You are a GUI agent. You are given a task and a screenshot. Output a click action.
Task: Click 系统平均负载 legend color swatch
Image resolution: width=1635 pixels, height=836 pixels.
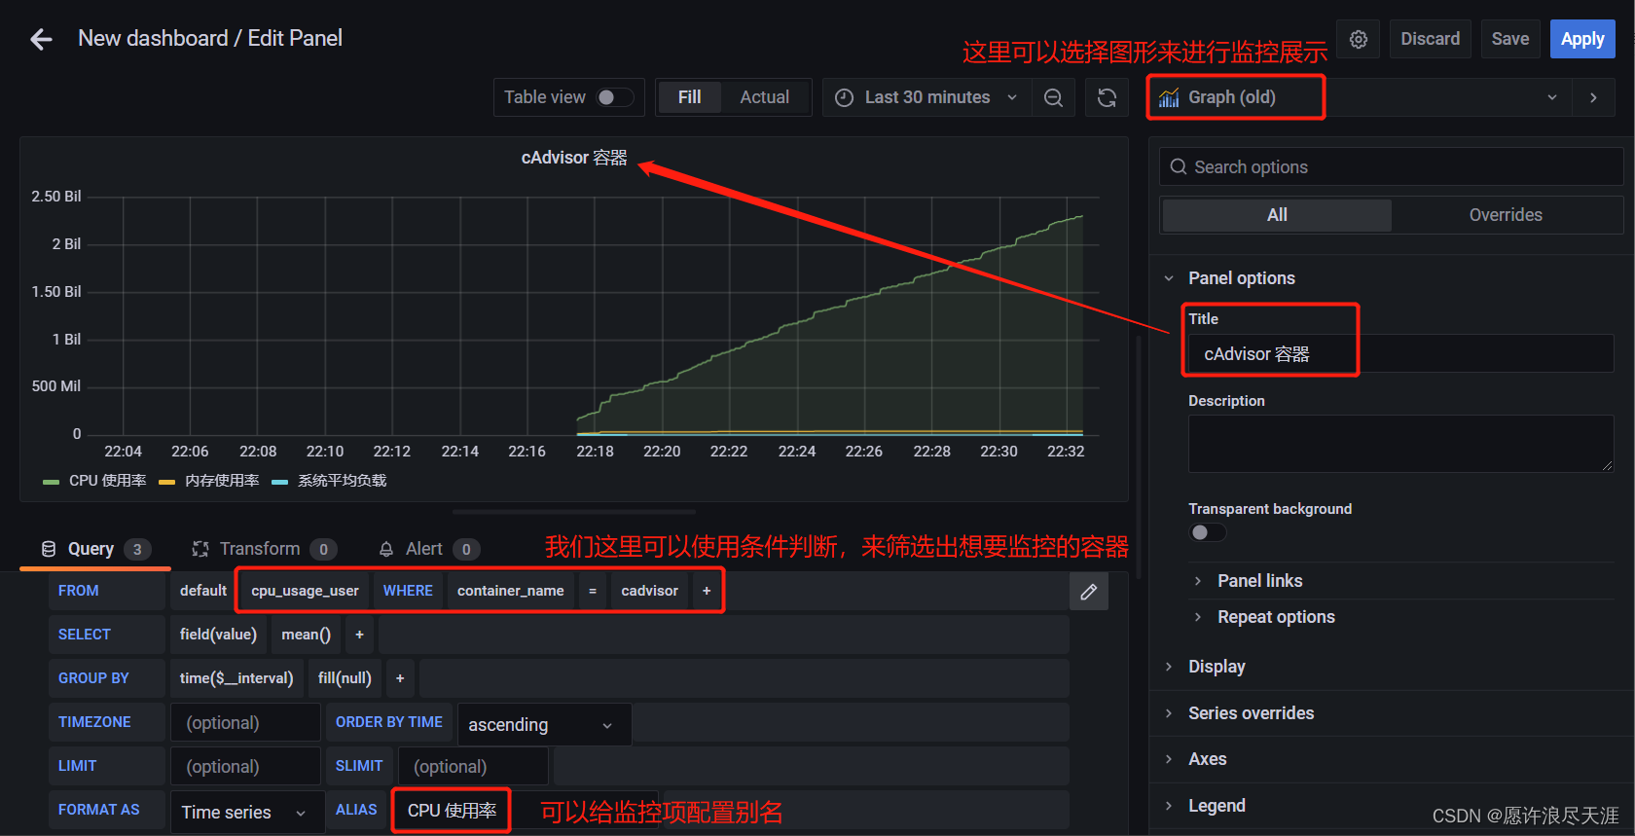pyautogui.click(x=280, y=482)
